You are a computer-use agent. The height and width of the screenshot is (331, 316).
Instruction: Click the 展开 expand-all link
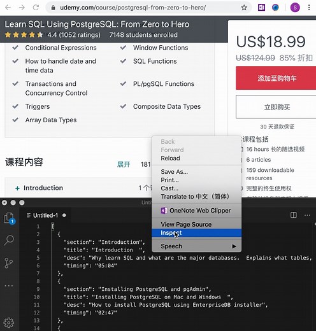point(124,164)
